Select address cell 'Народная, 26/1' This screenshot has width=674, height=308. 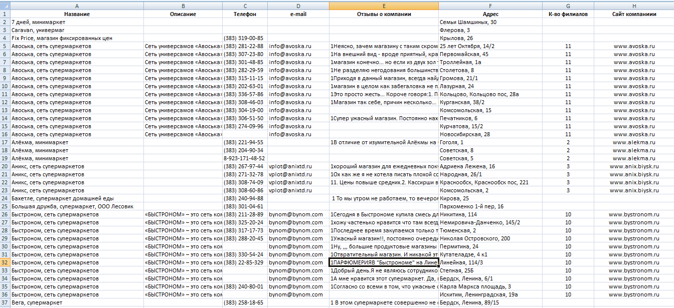490,174
